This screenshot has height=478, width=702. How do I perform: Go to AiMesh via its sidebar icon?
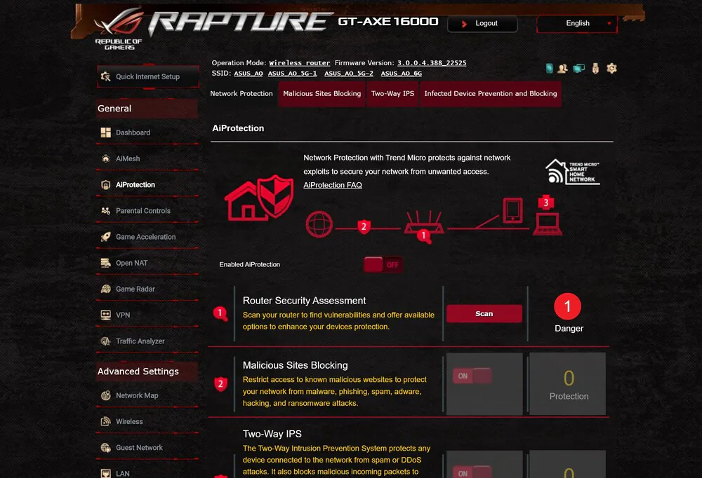pos(106,158)
